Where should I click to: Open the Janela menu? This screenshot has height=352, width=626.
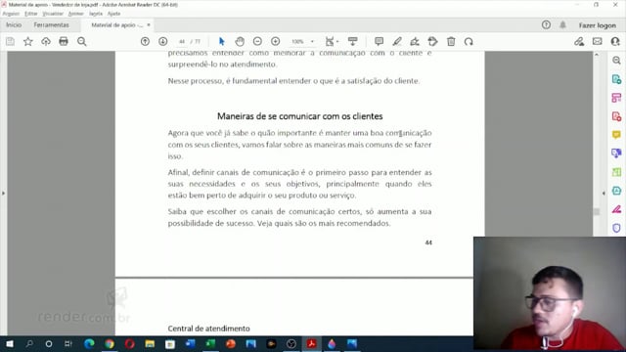(x=96, y=14)
